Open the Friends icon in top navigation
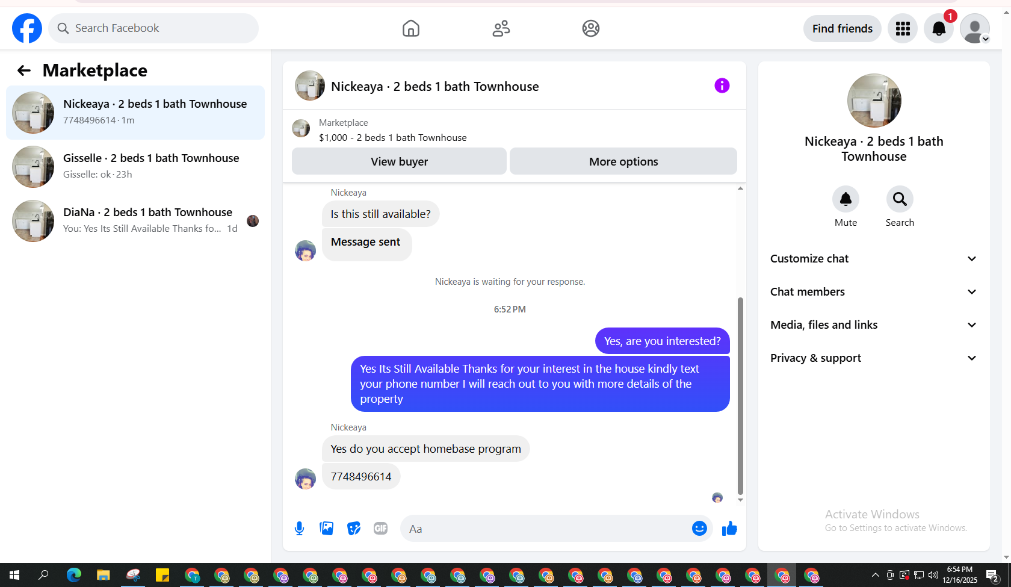This screenshot has width=1011, height=587. (501, 28)
